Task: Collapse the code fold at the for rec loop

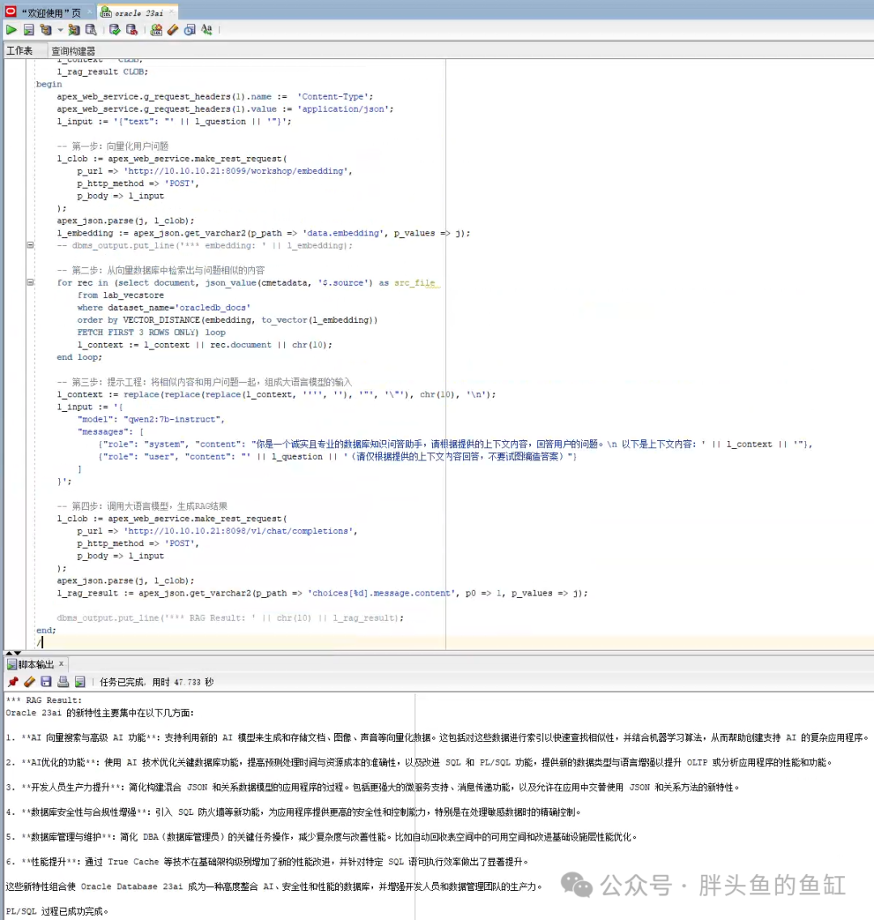Action: coord(30,282)
